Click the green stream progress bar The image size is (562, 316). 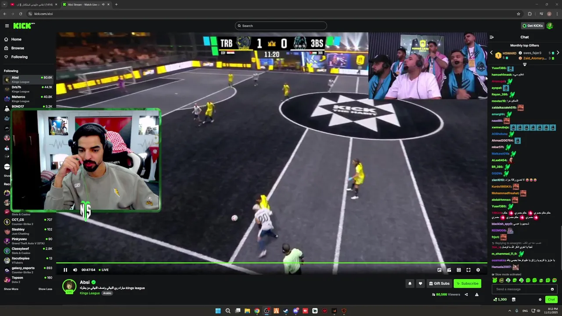click(271, 263)
